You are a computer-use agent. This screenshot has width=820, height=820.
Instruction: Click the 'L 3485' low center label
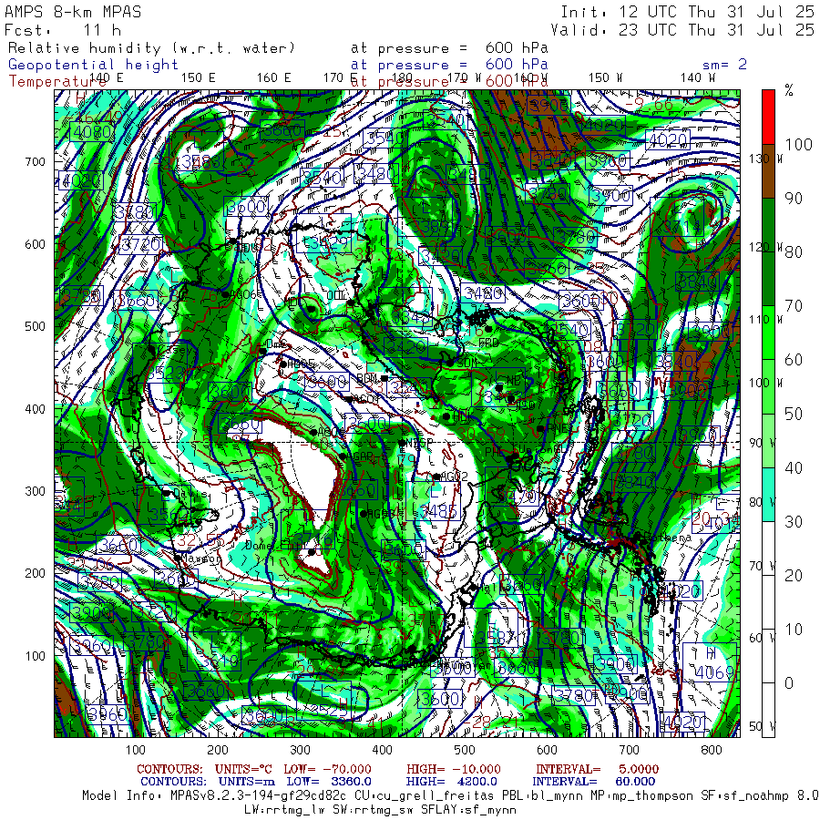(433, 501)
